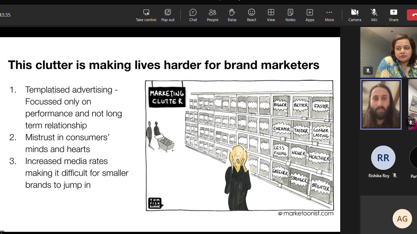
Task: Unmute the Mic
Action: click(x=374, y=15)
